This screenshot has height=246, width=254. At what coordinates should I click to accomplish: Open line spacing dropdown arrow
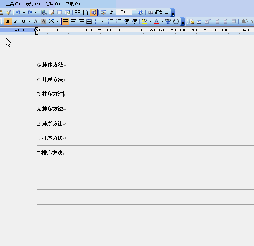[102, 21]
